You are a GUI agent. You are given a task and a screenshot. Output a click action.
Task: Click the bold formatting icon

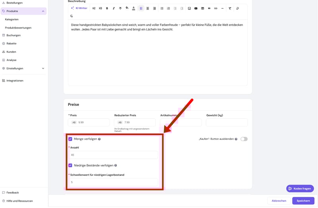pyautogui.click(x=107, y=8)
